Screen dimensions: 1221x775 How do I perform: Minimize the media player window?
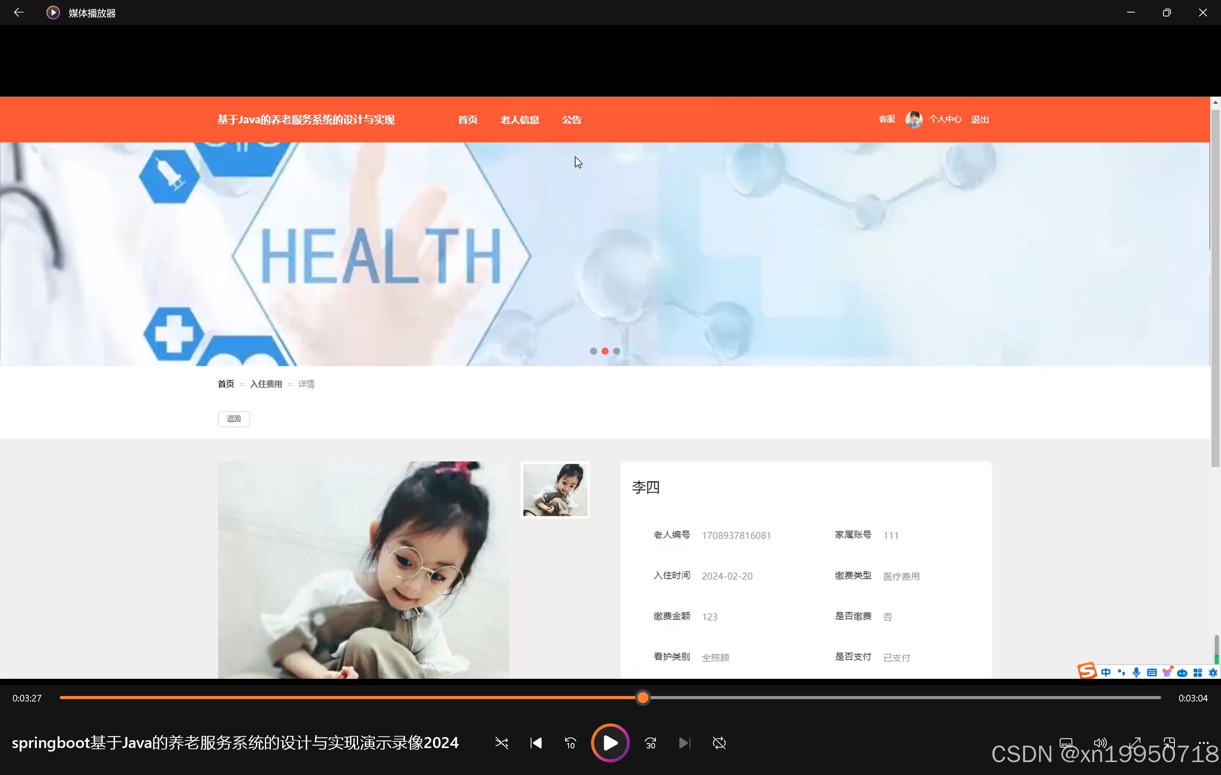pos(1131,12)
